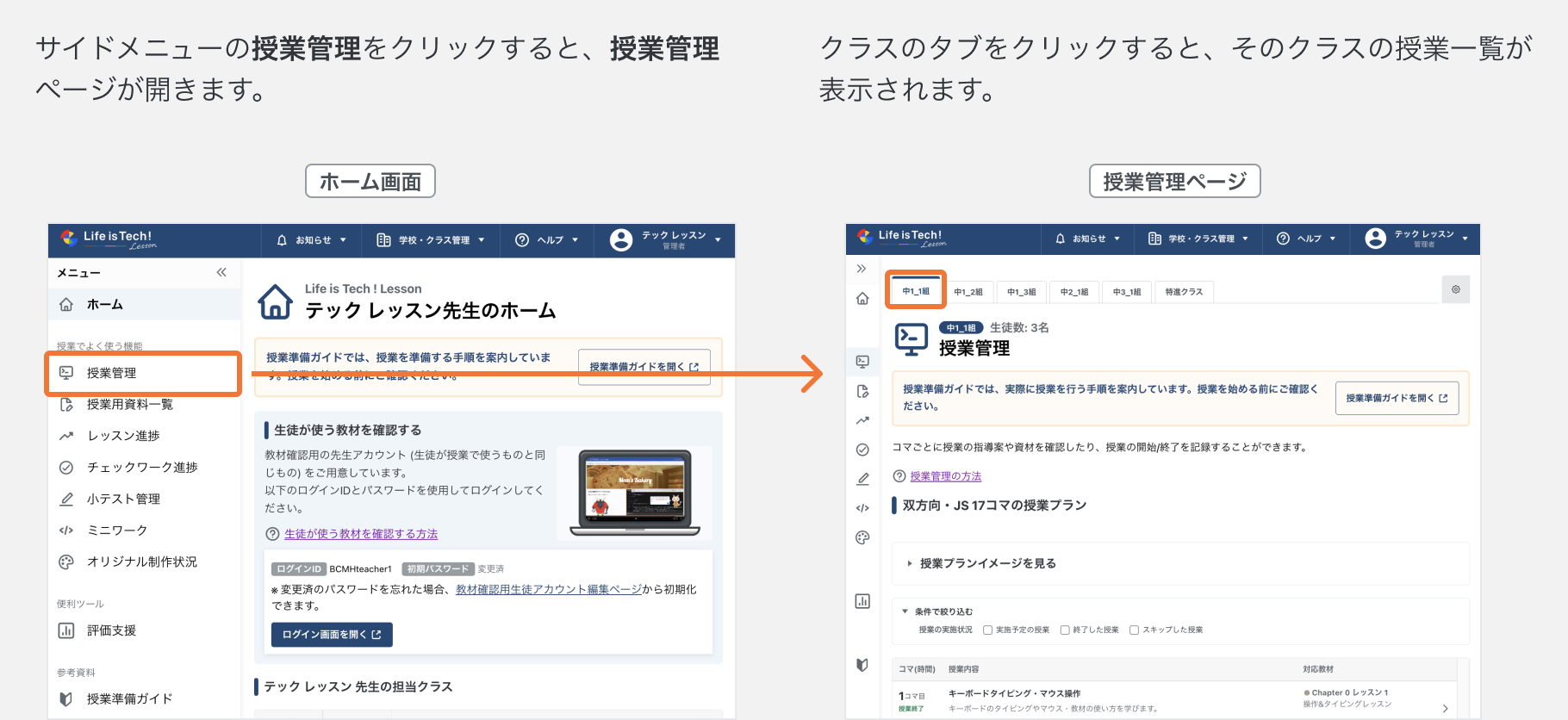
Task: Click user avatar icon on home screen header
Action: click(621, 240)
